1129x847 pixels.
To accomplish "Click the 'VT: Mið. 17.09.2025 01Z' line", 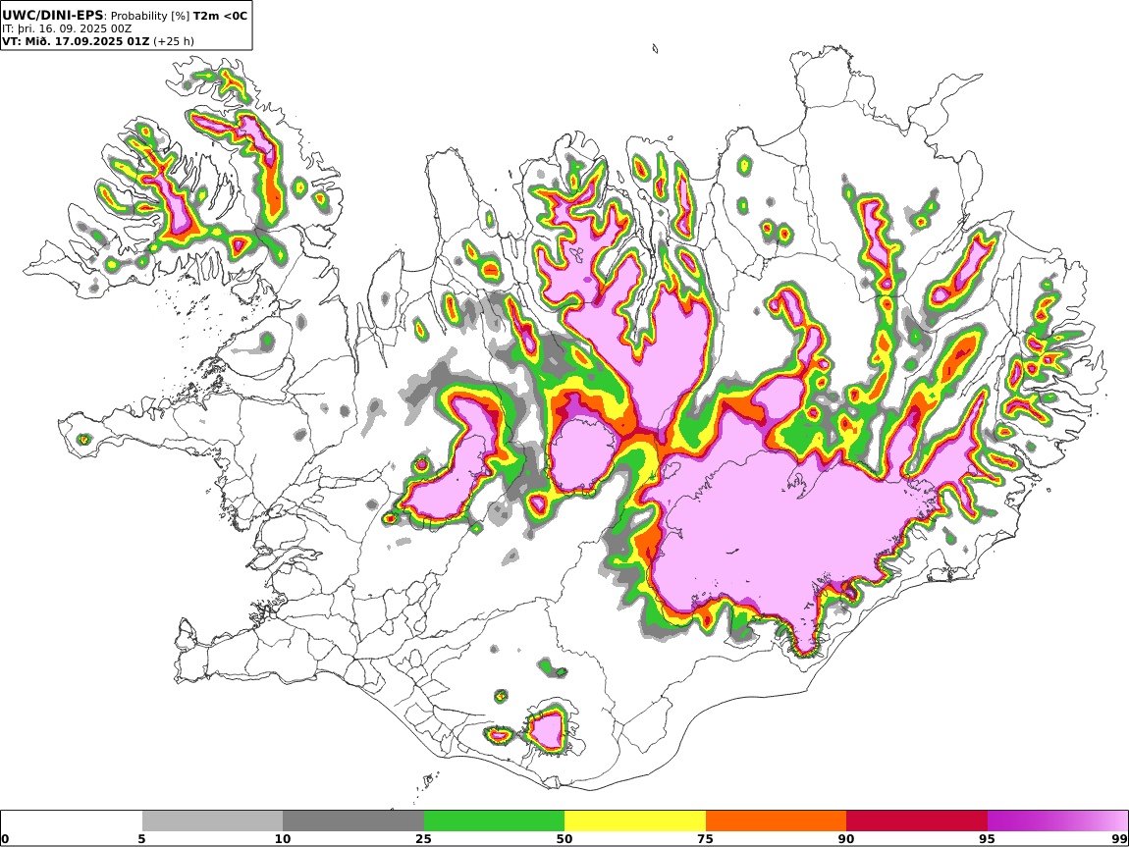I will tap(76, 41).
